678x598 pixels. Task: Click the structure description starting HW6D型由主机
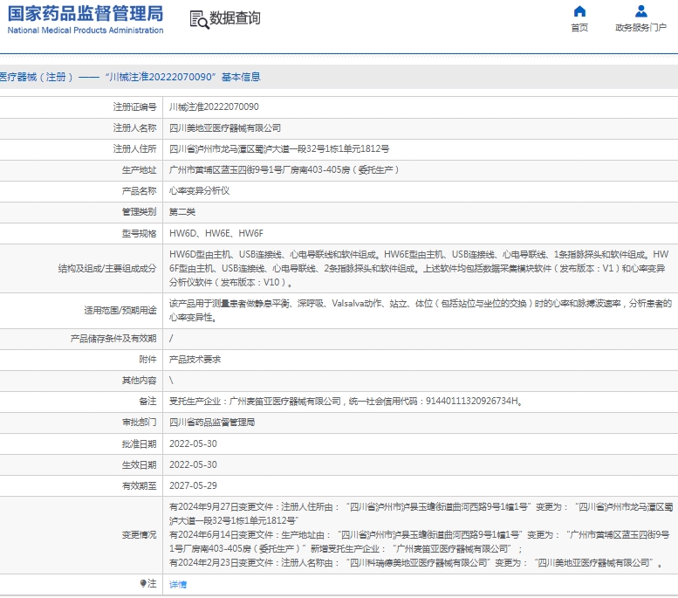[419, 268]
